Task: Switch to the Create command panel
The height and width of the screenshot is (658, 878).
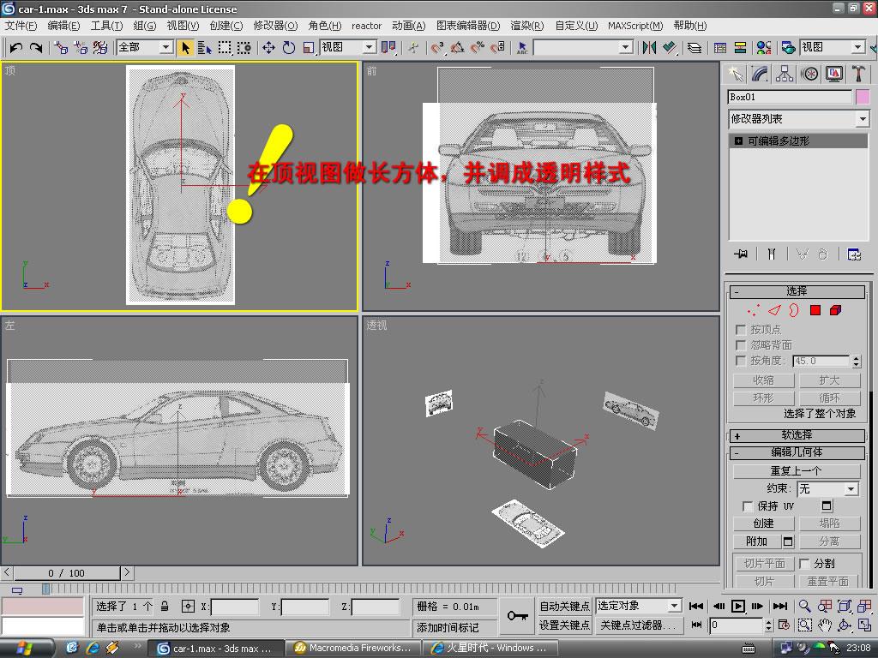Action: coord(735,74)
